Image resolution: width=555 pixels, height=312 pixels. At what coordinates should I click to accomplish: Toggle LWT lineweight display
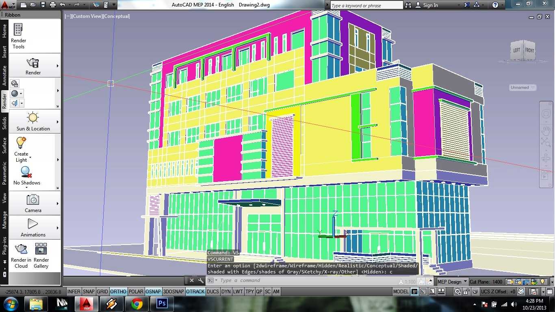pyautogui.click(x=238, y=292)
